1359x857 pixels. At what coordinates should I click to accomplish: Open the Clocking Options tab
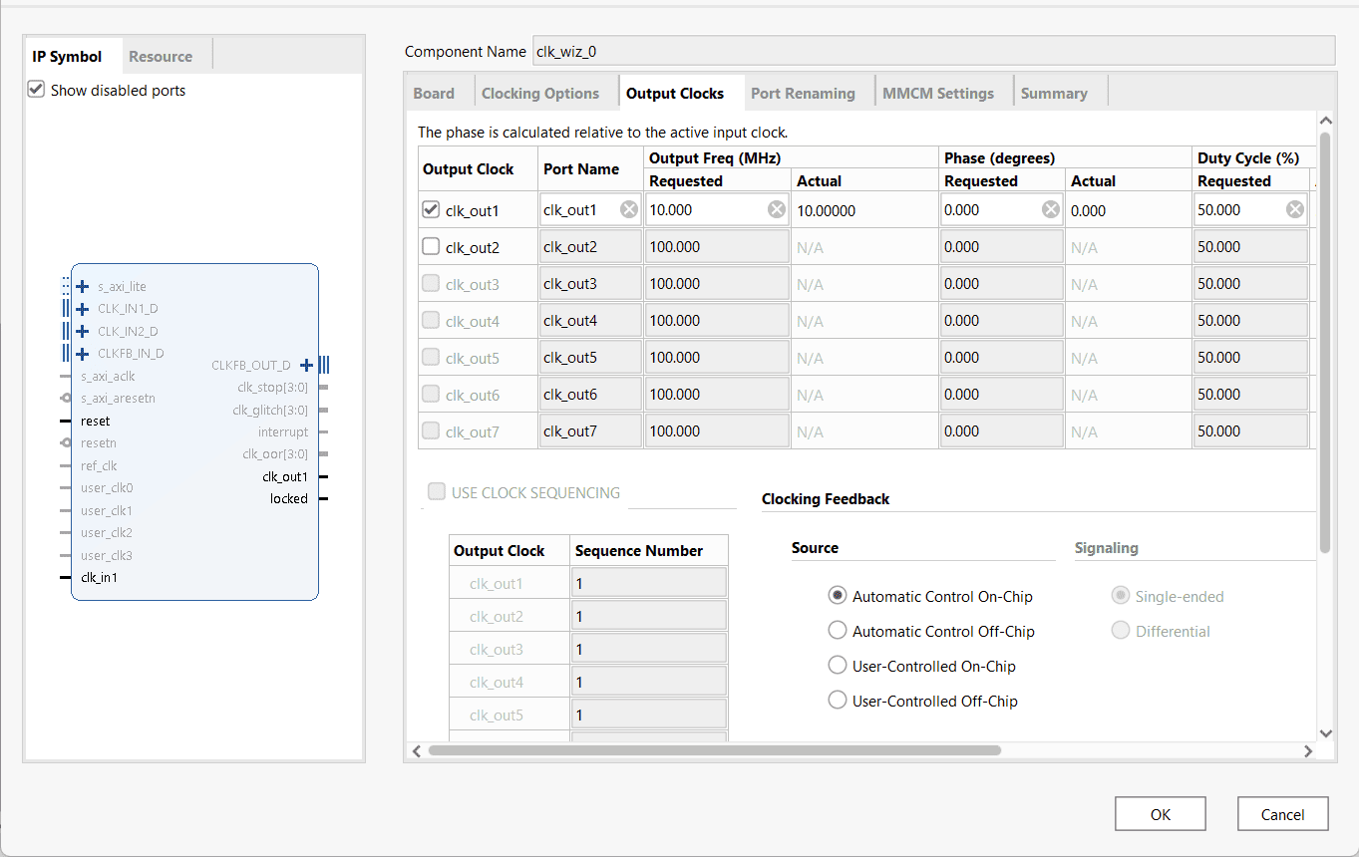(x=539, y=94)
